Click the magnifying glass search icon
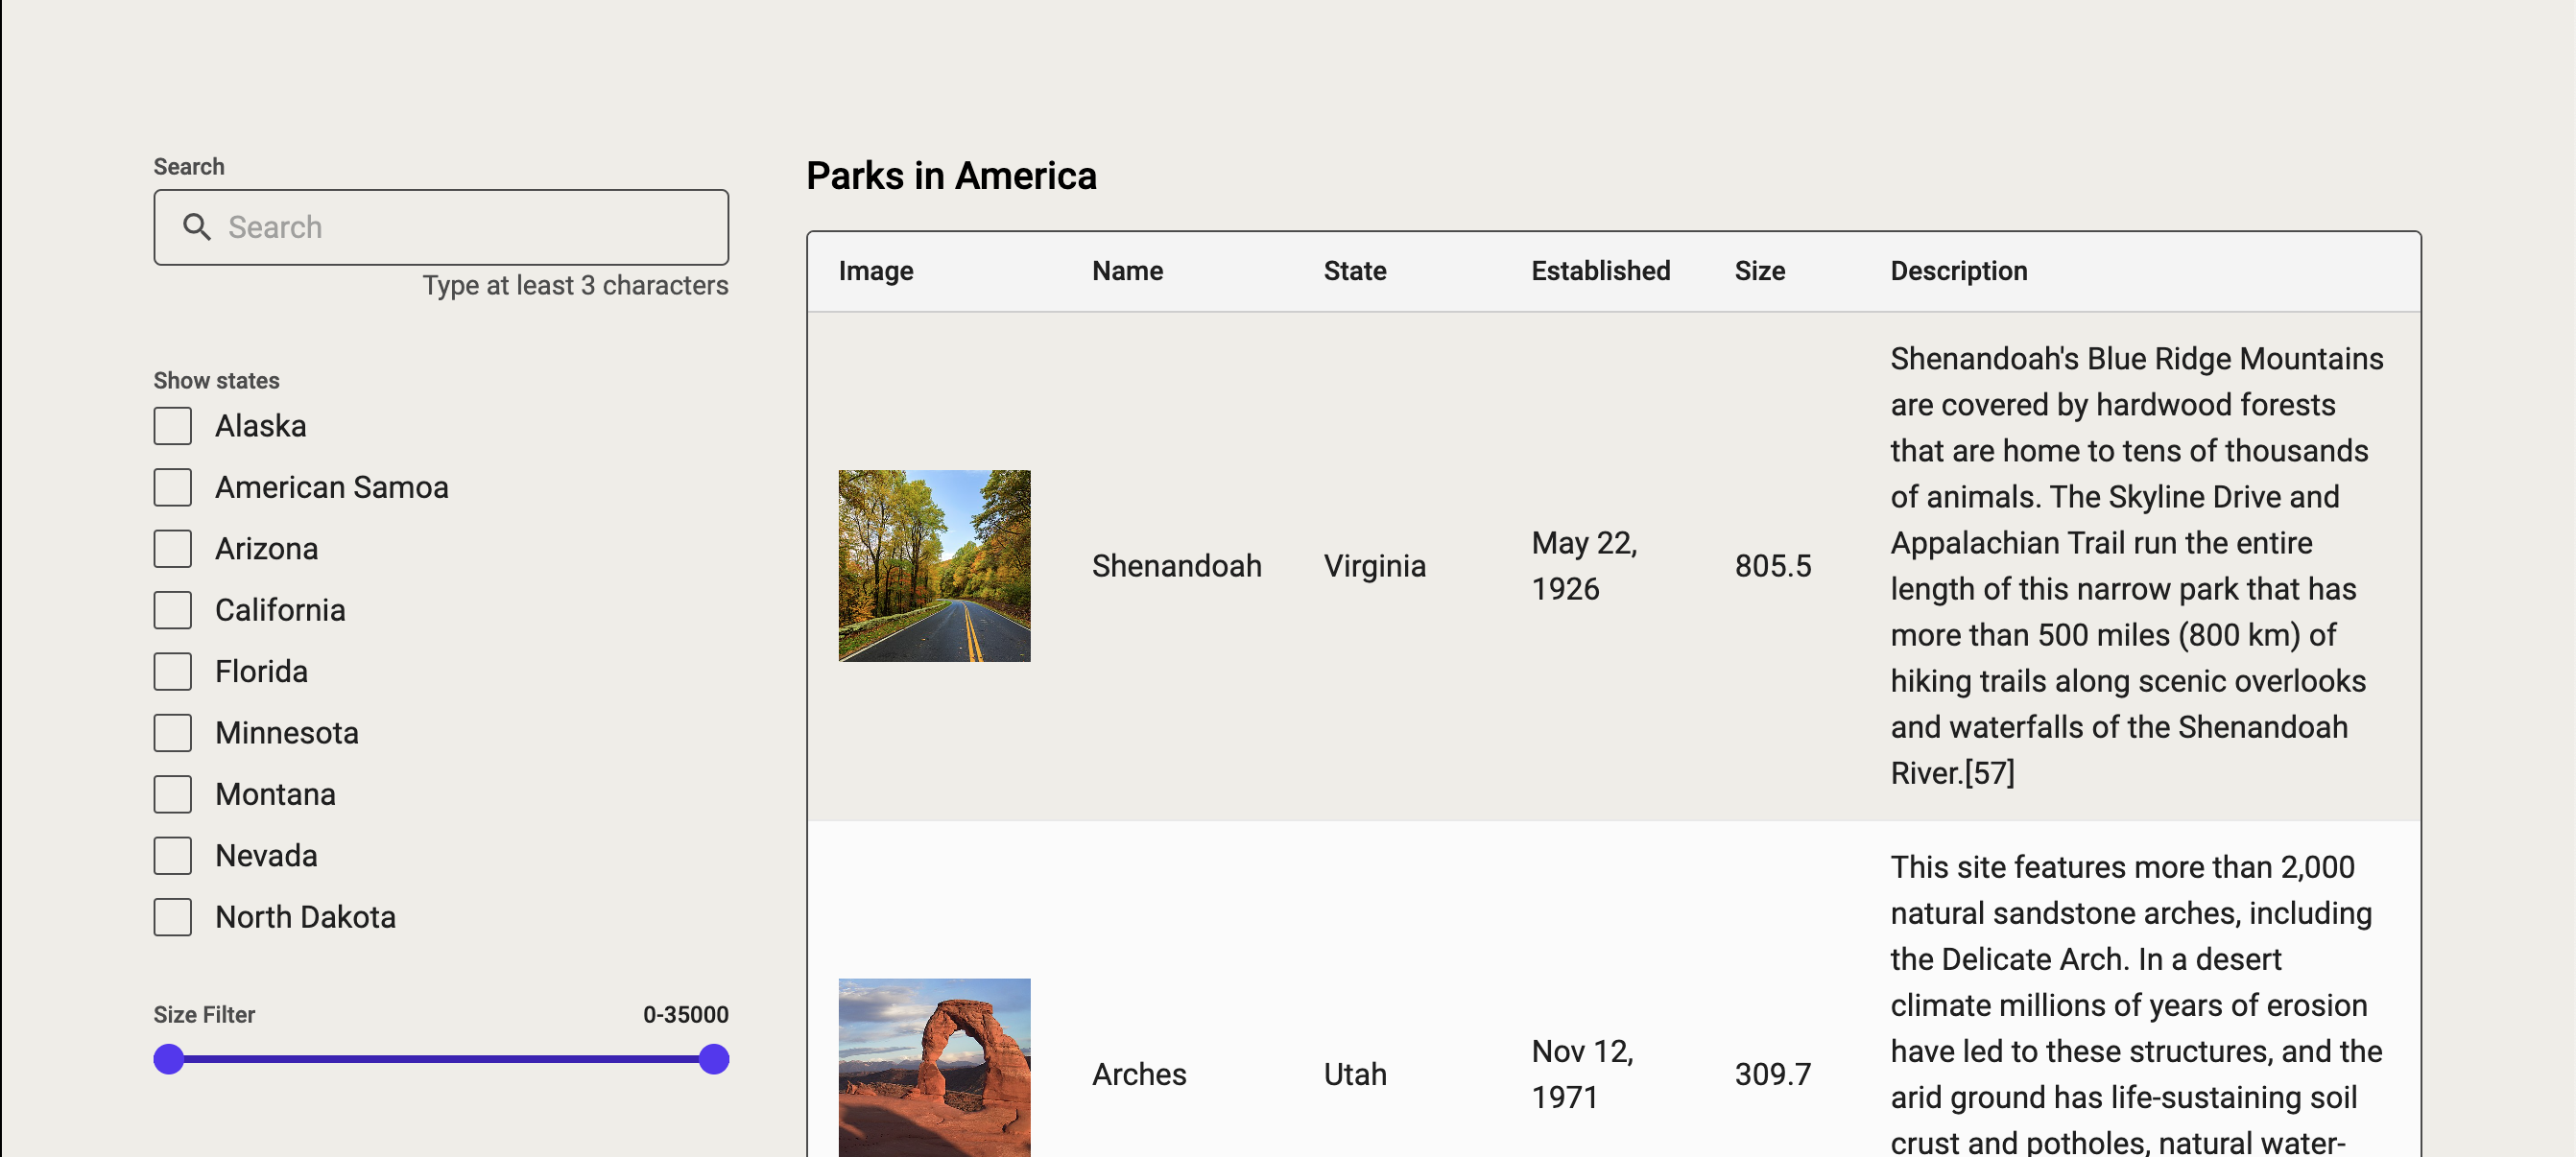 click(197, 227)
